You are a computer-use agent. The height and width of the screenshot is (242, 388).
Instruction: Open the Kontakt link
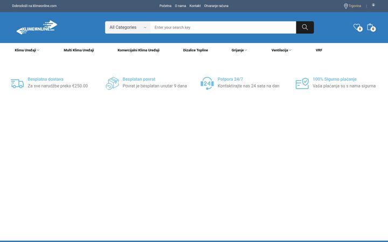(x=195, y=6)
